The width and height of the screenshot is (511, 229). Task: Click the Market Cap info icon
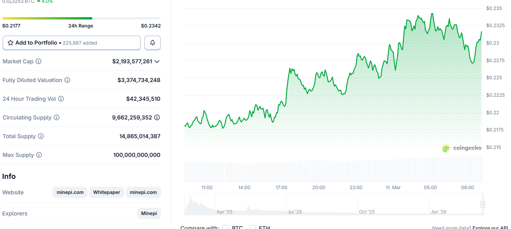tap(39, 61)
